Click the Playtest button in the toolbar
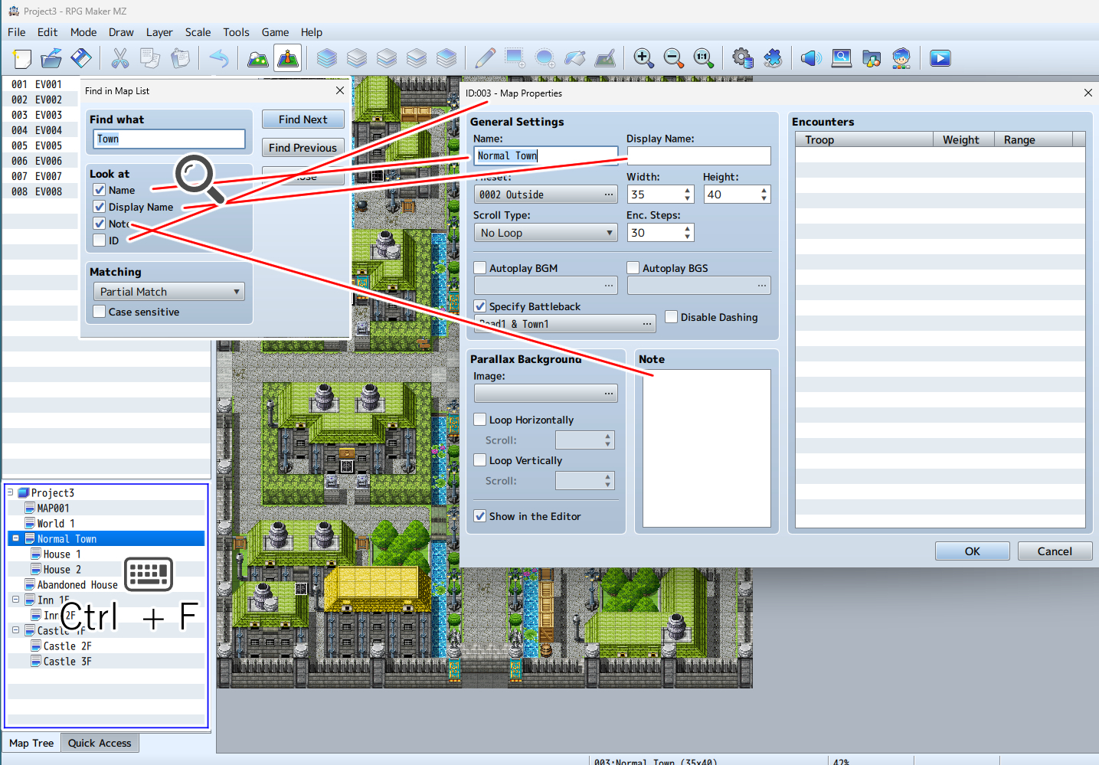 940,58
